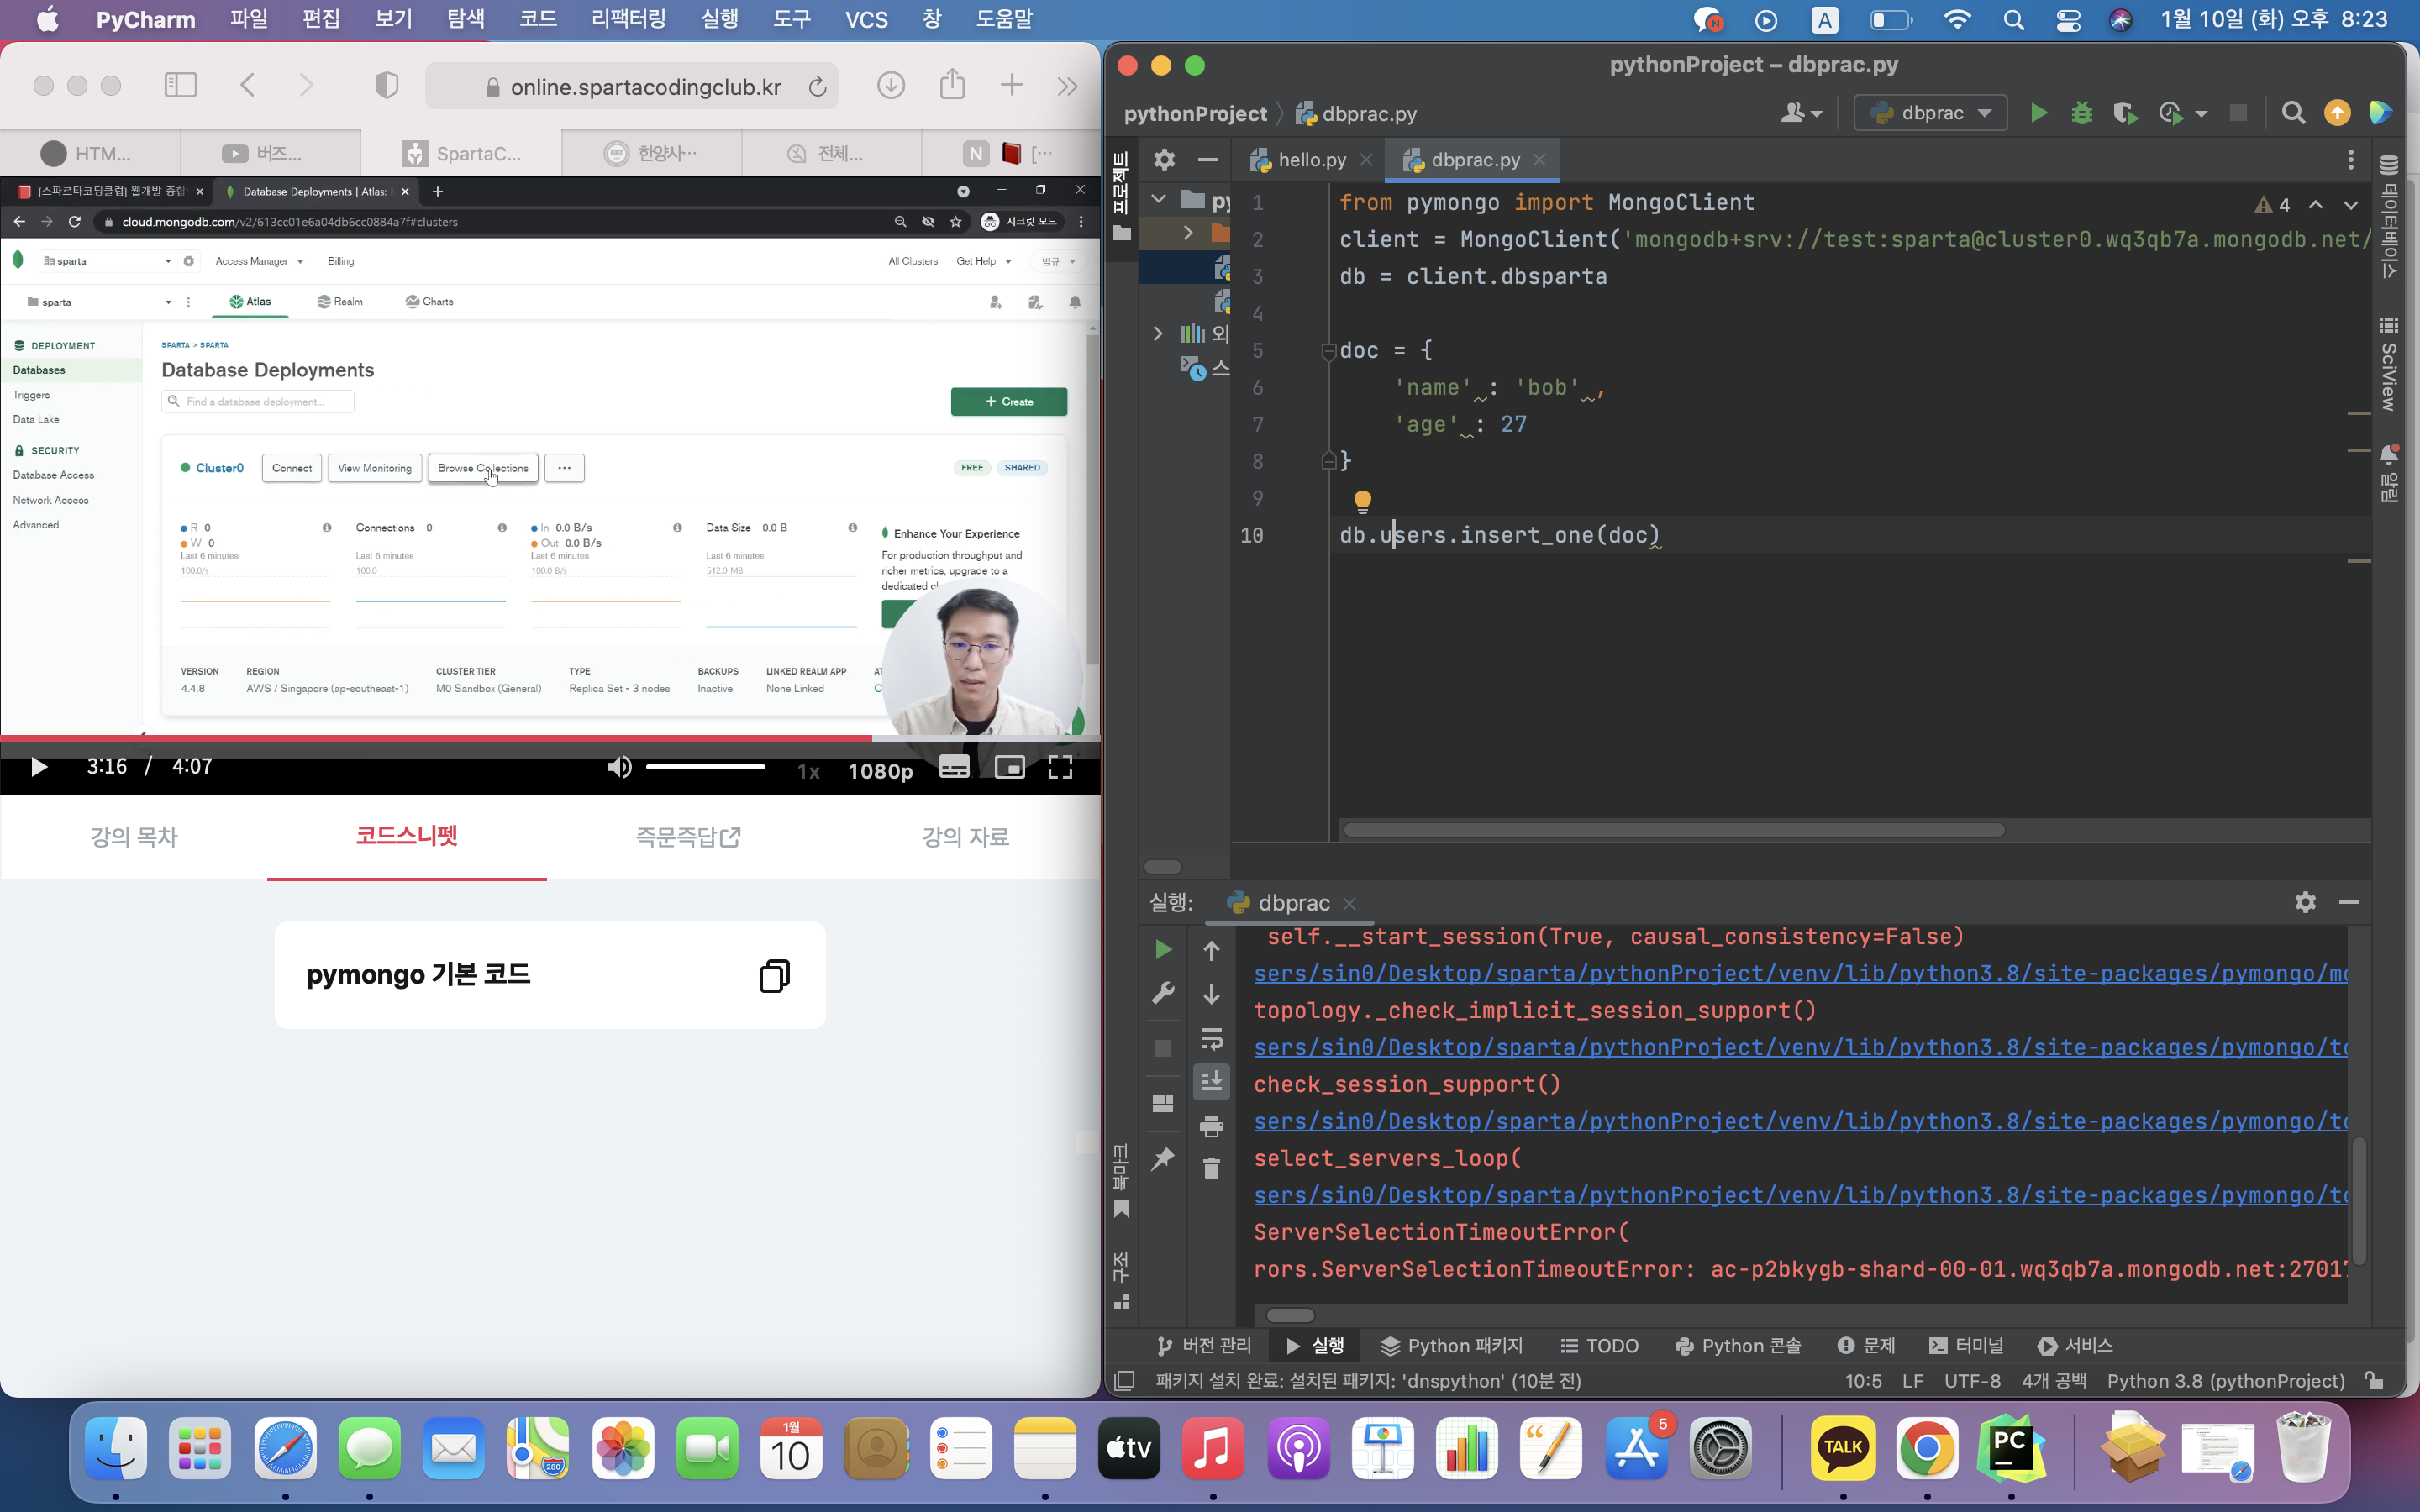Open run panel gear settings
The height and width of the screenshot is (1512, 2420).
pyautogui.click(x=2305, y=902)
